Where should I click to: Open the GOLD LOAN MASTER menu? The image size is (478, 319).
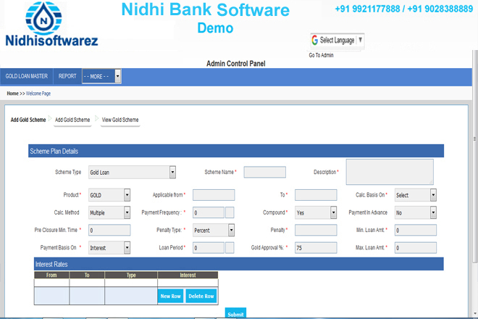click(x=27, y=76)
